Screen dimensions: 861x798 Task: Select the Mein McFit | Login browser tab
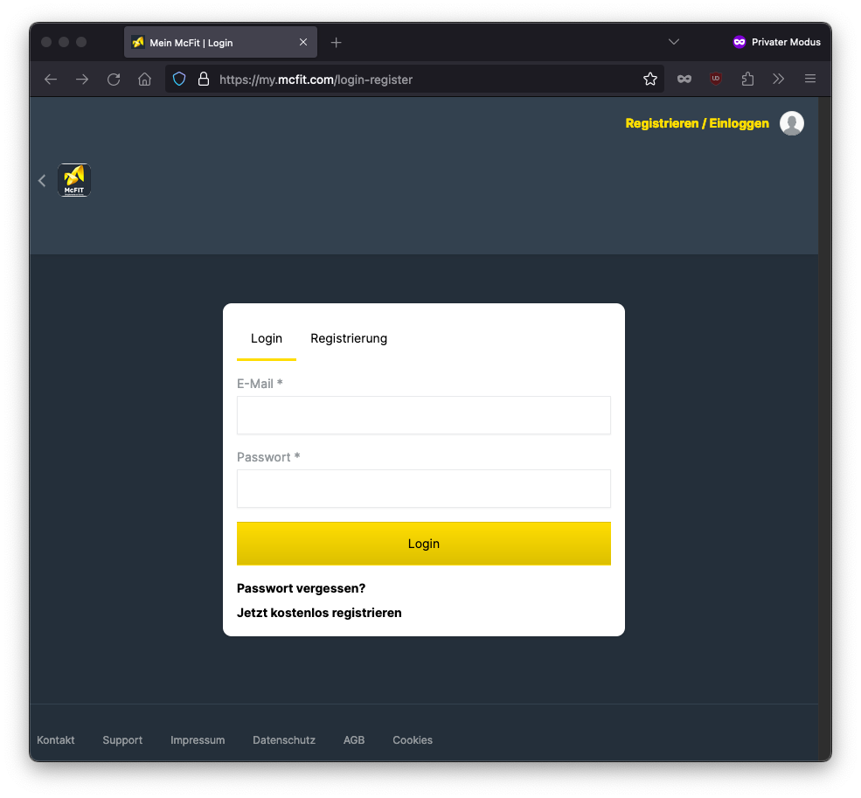pyautogui.click(x=220, y=42)
